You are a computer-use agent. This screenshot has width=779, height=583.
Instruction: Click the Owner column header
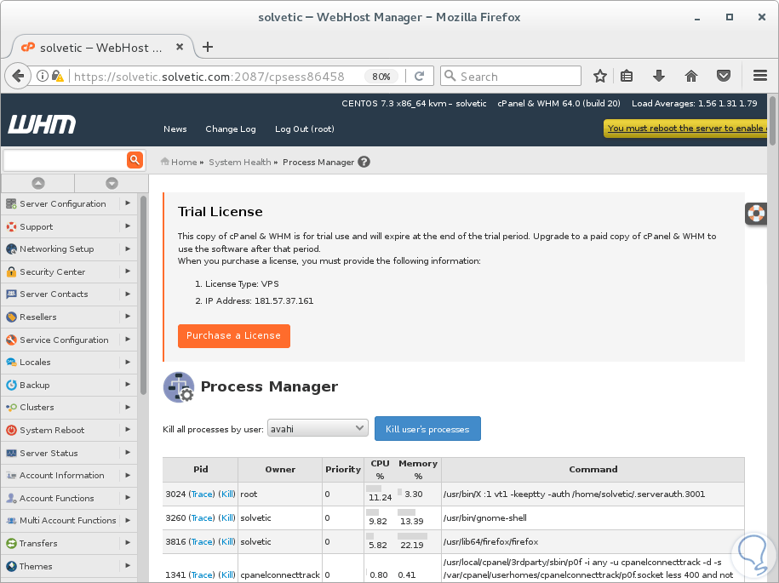point(280,469)
